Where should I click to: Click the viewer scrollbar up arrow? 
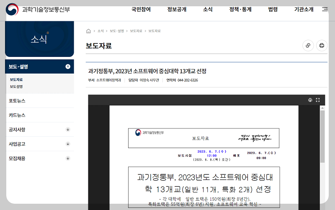pos(322,108)
